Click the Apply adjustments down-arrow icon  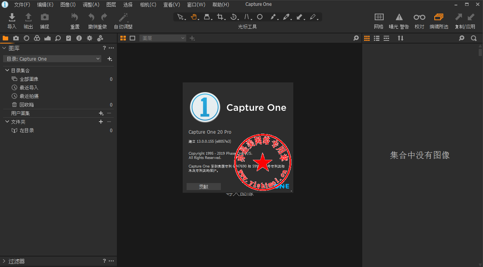click(x=471, y=17)
